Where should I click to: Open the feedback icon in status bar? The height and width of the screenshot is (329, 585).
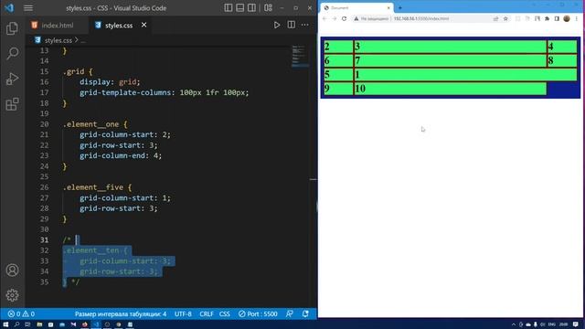290,314
